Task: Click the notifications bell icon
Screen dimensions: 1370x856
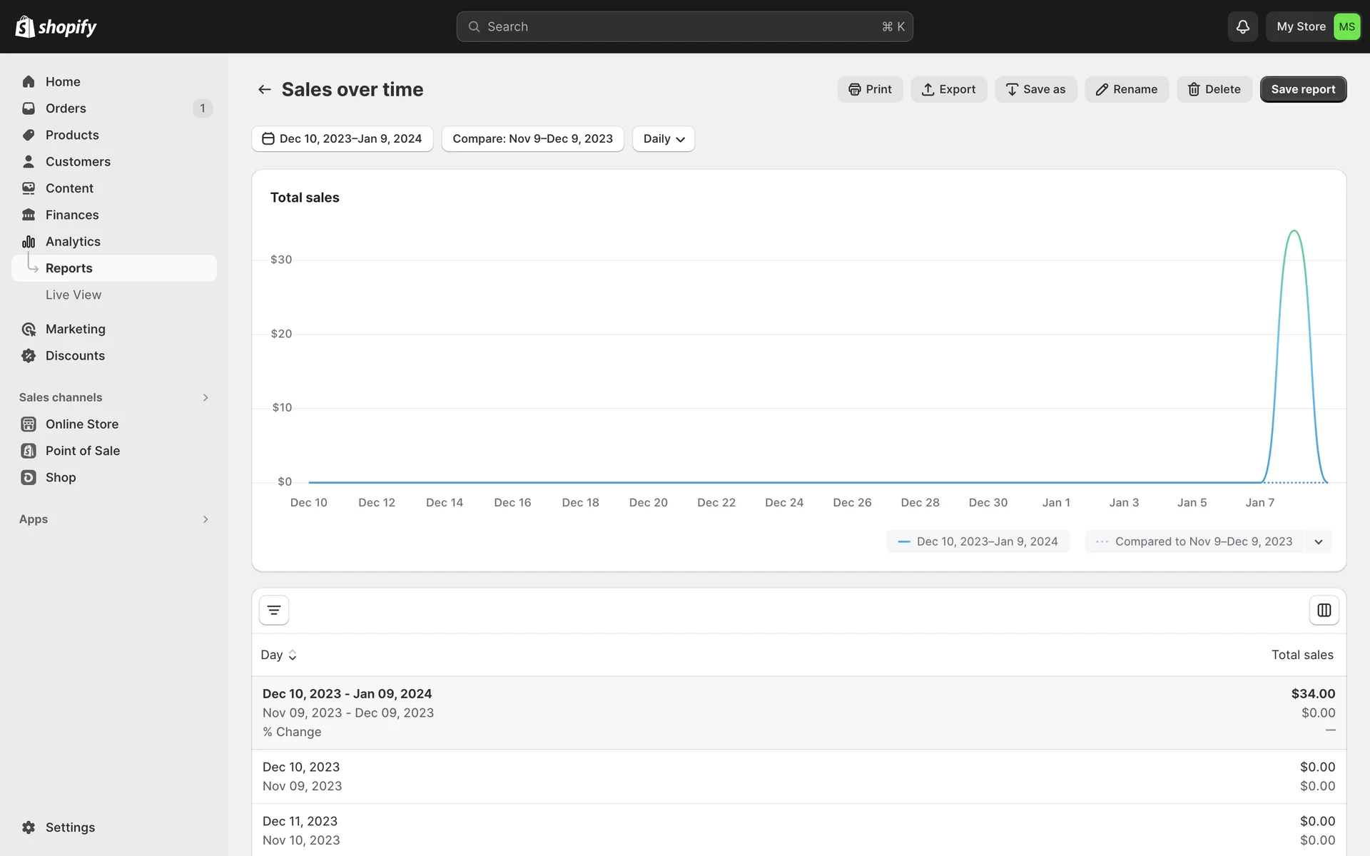Action: tap(1242, 26)
